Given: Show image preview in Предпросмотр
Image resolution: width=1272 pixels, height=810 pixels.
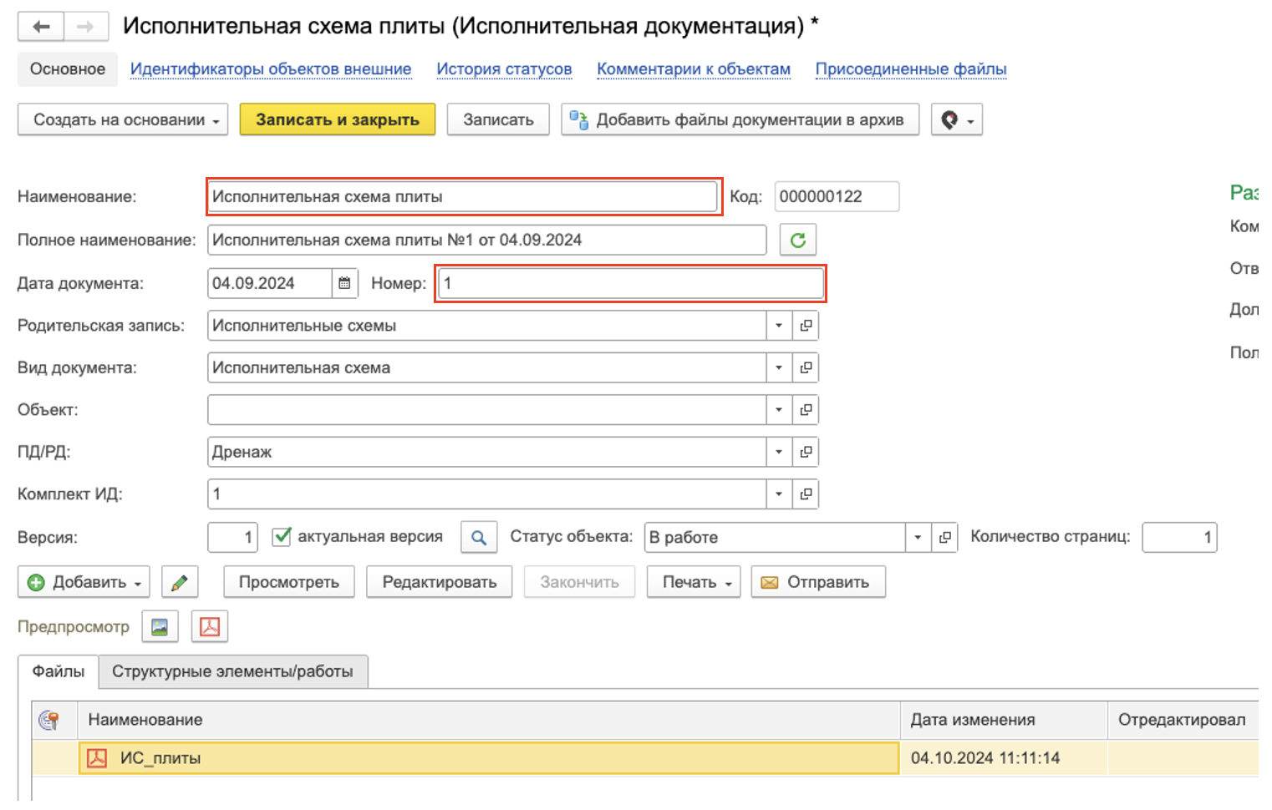Looking at the screenshot, I should click(160, 626).
